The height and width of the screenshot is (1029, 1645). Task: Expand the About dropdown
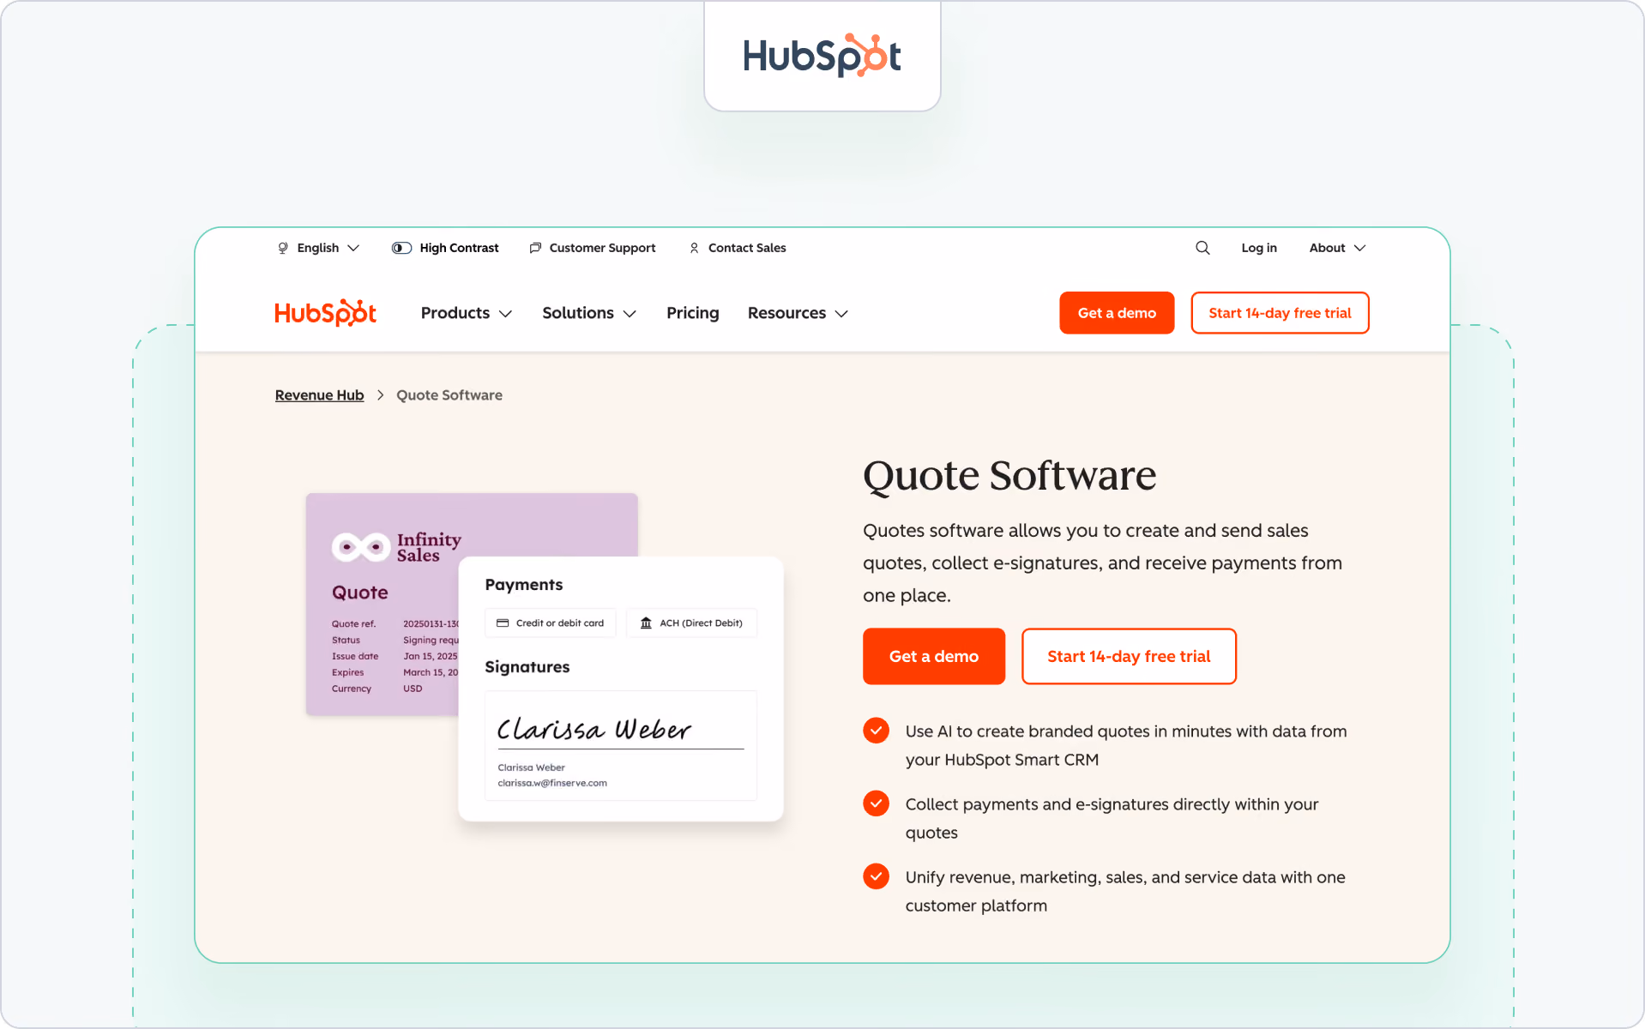tap(1337, 248)
